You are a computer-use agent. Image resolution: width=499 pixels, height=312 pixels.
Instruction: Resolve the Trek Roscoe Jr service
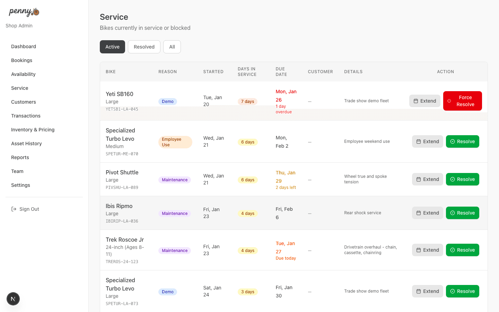tap(462, 250)
